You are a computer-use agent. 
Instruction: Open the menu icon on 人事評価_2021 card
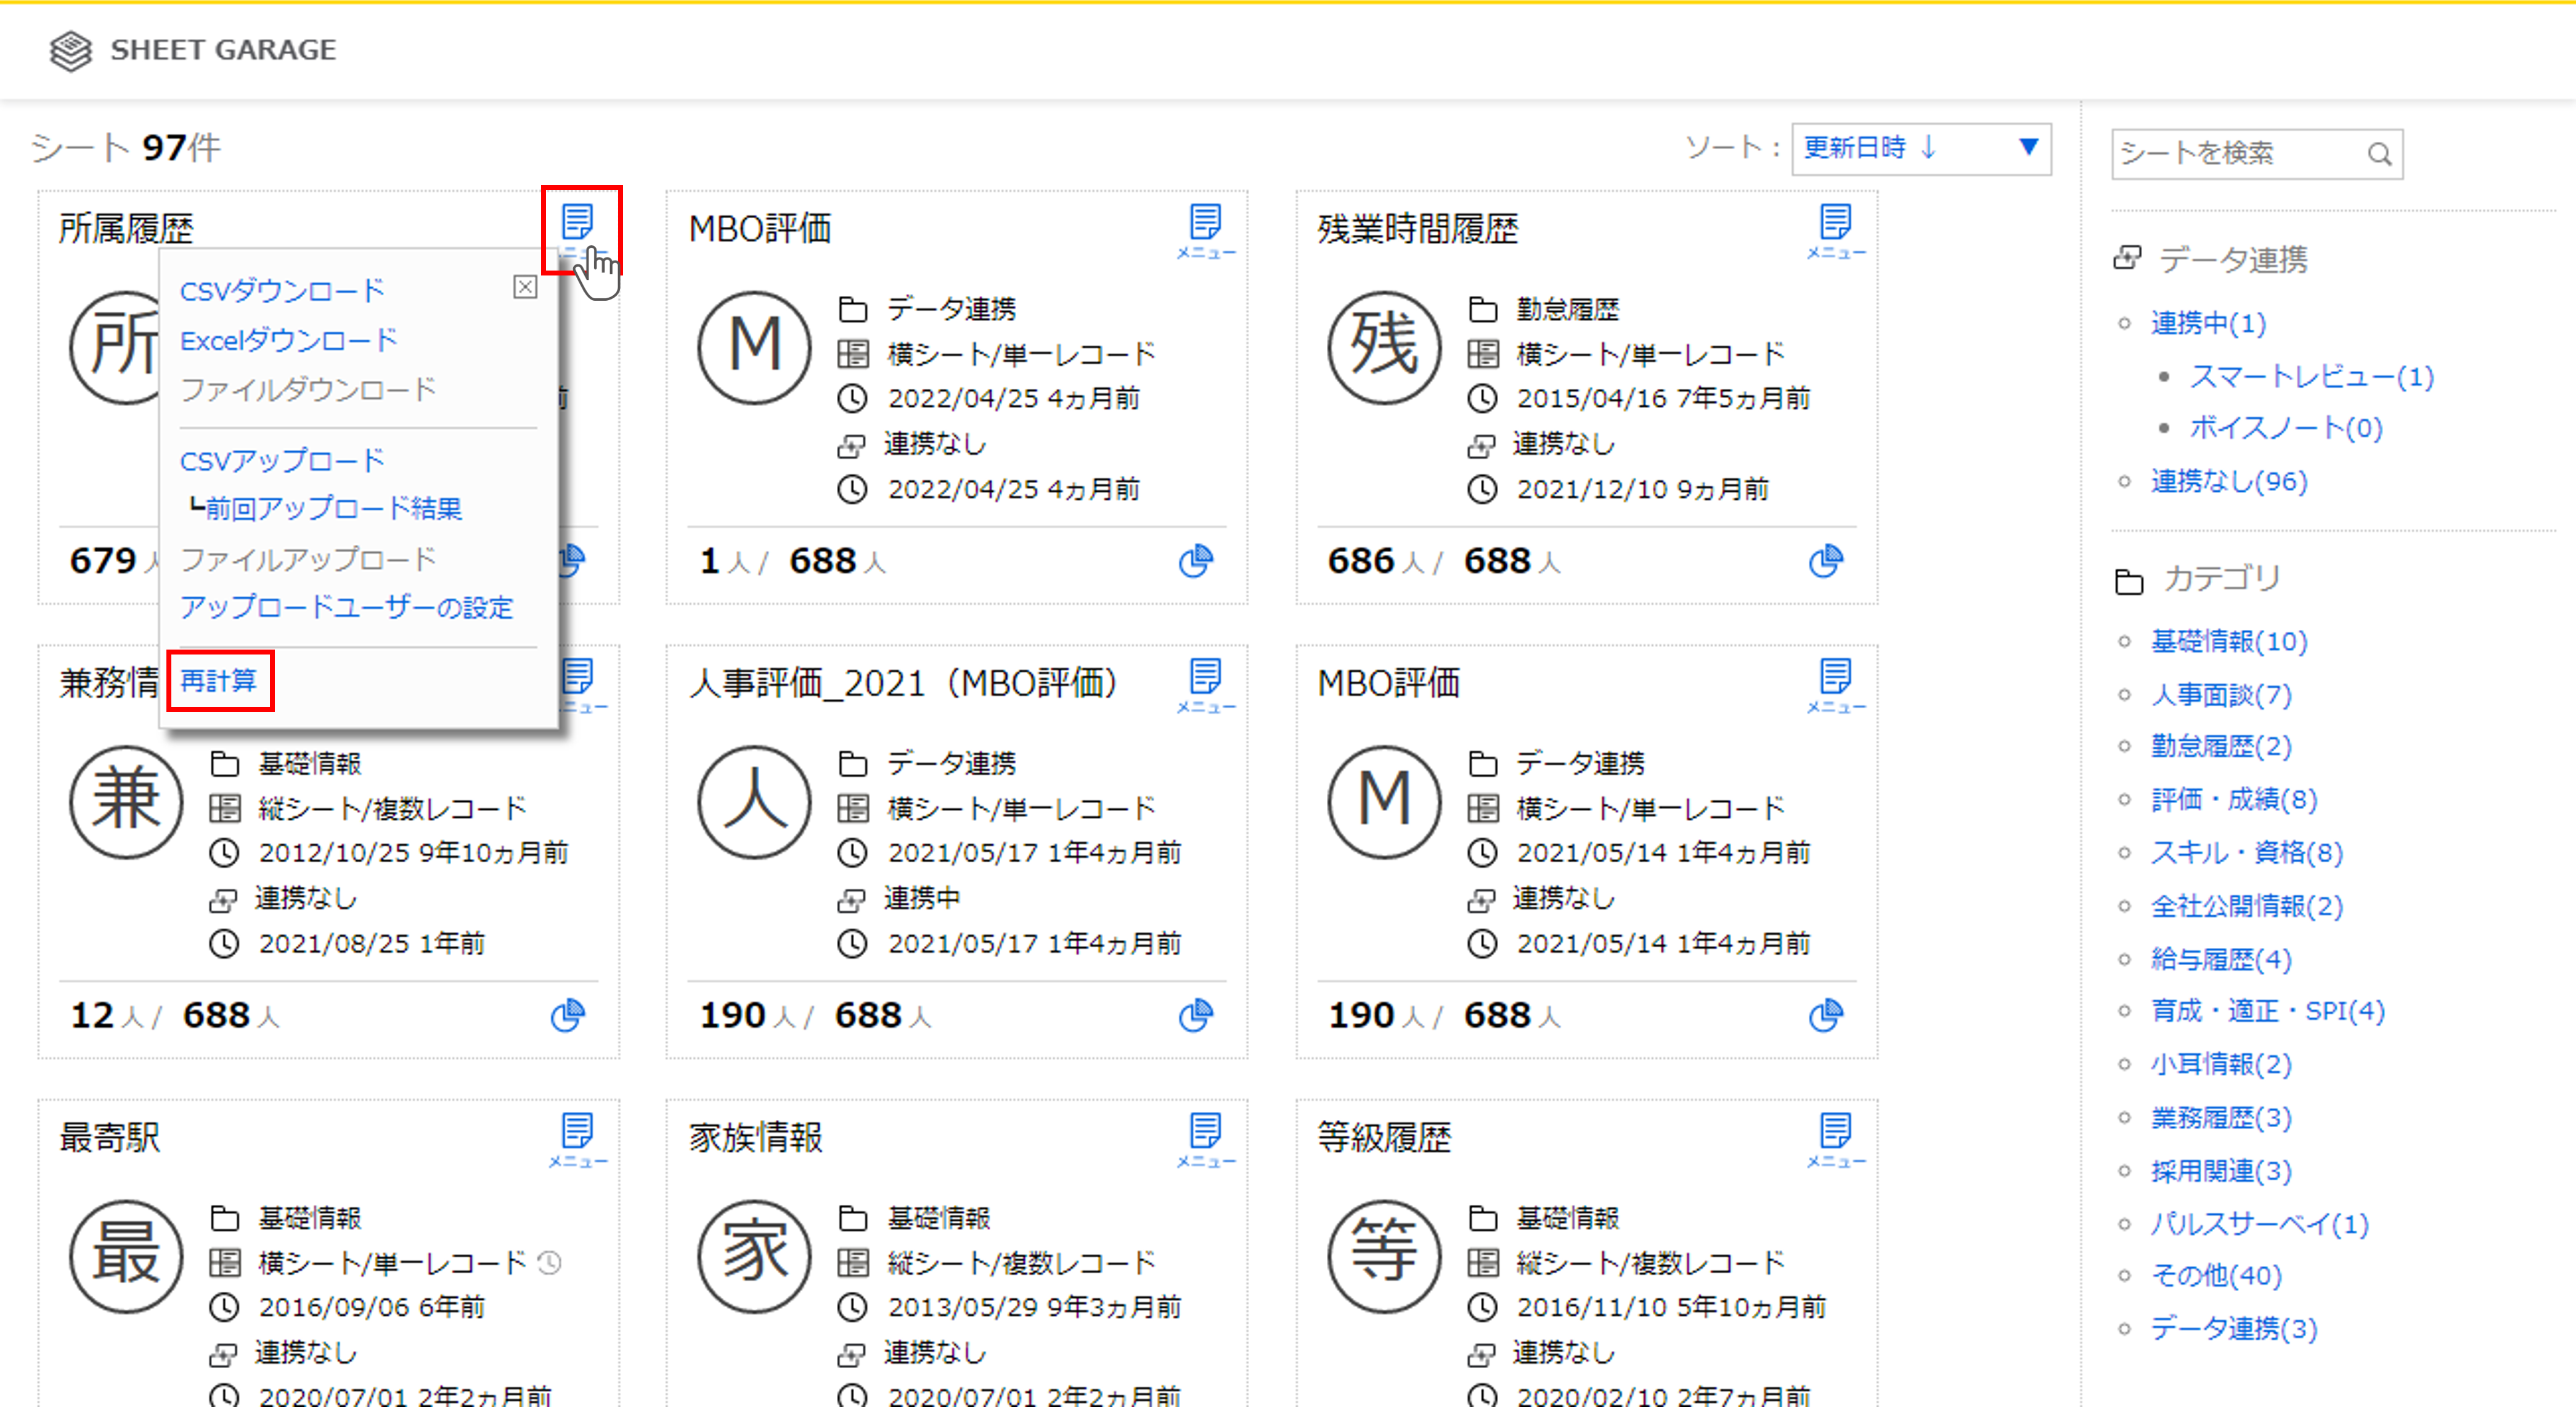1206,685
